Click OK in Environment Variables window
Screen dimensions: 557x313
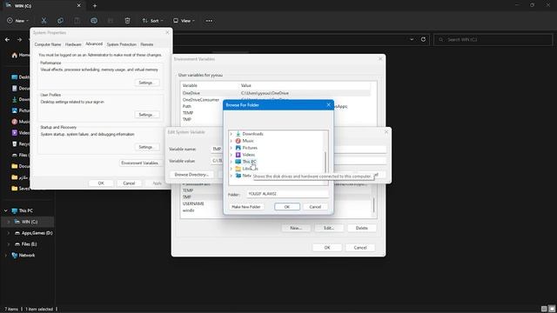coord(327,247)
